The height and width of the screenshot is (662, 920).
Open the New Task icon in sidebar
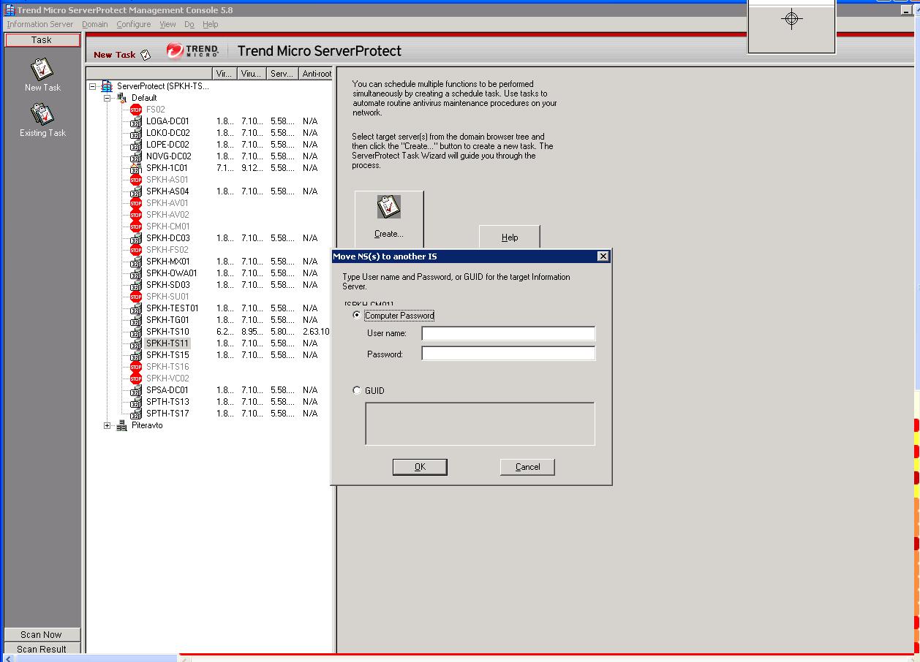[42, 69]
